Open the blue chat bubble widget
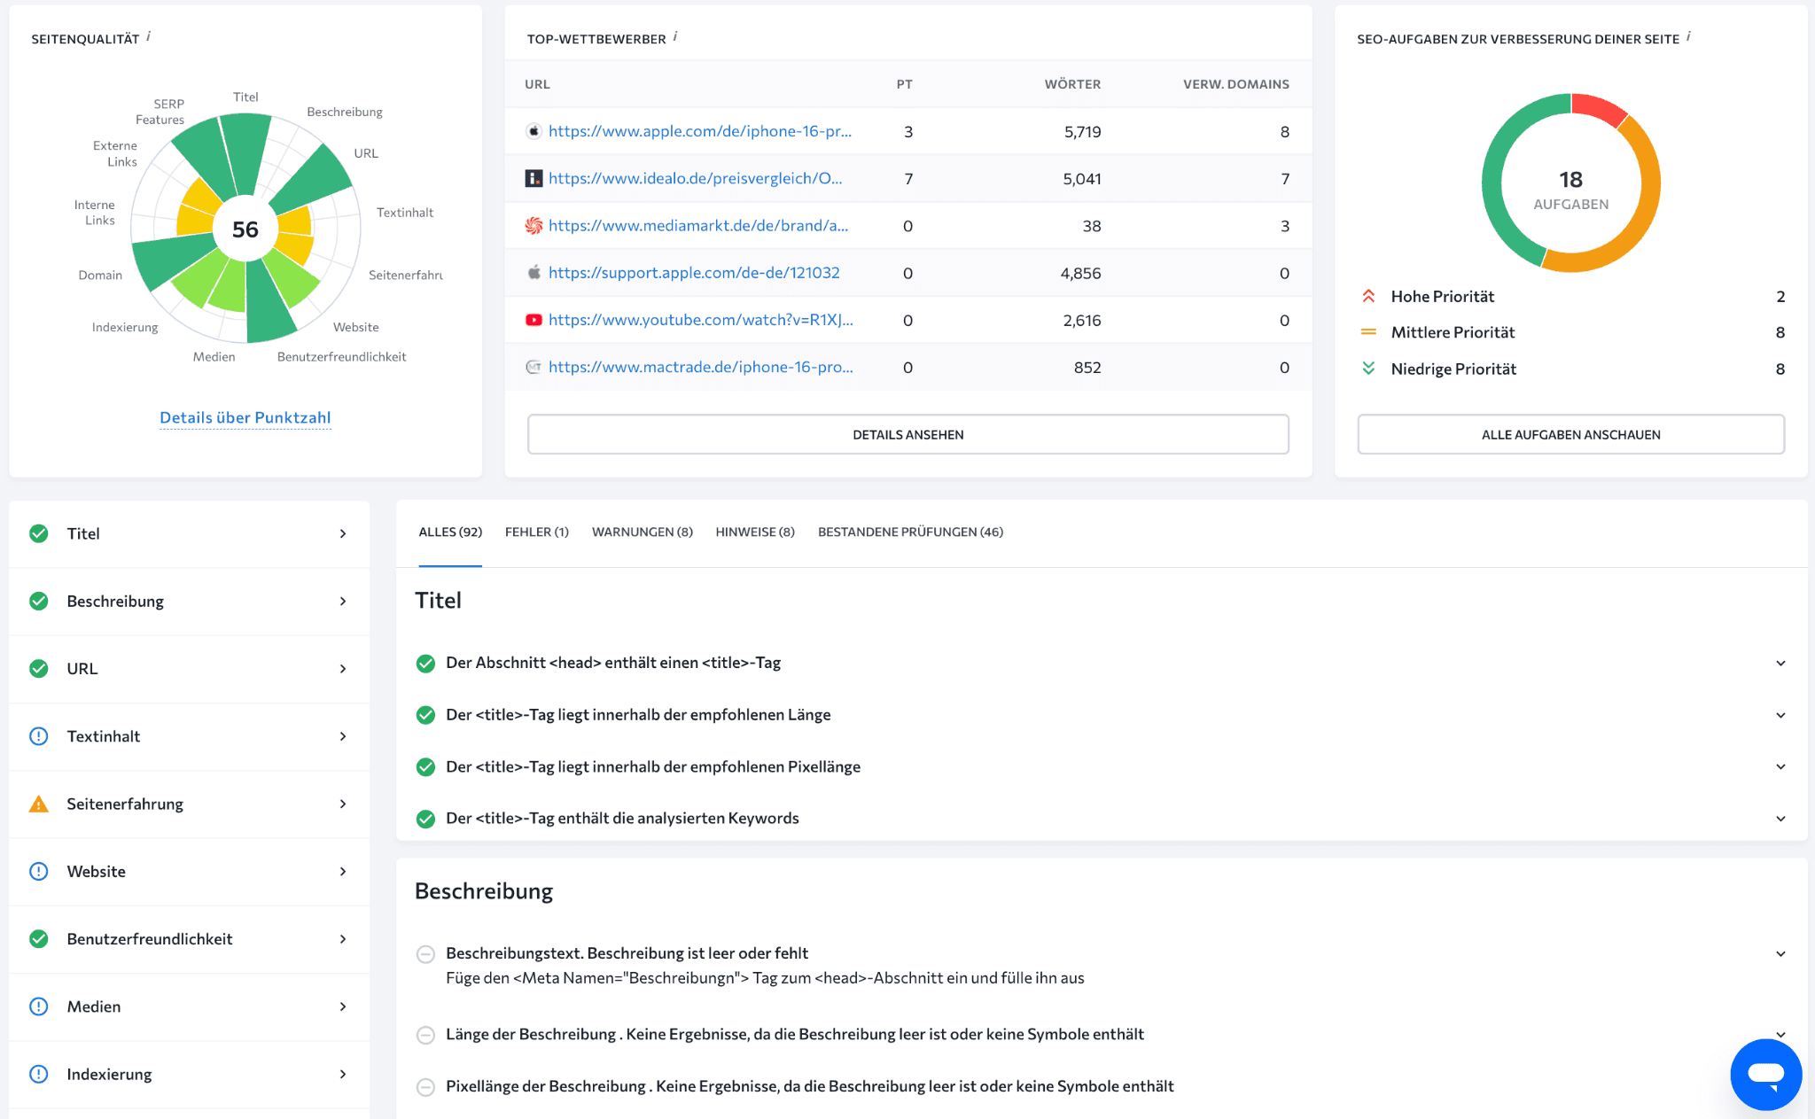Screen dimensions: 1815x1119 tap(1765, 1074)
